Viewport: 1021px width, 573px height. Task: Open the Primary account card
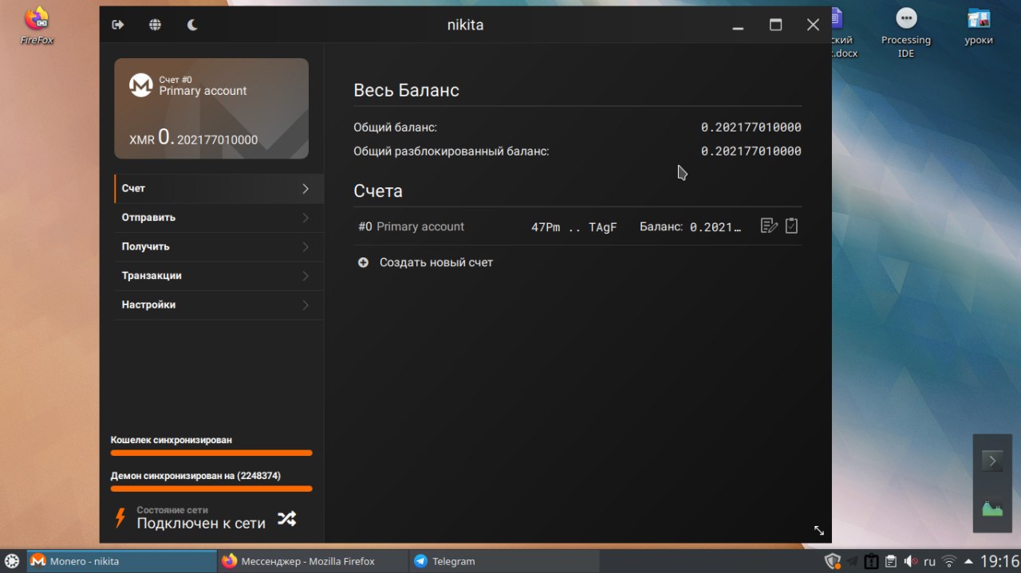pos(211,108)
